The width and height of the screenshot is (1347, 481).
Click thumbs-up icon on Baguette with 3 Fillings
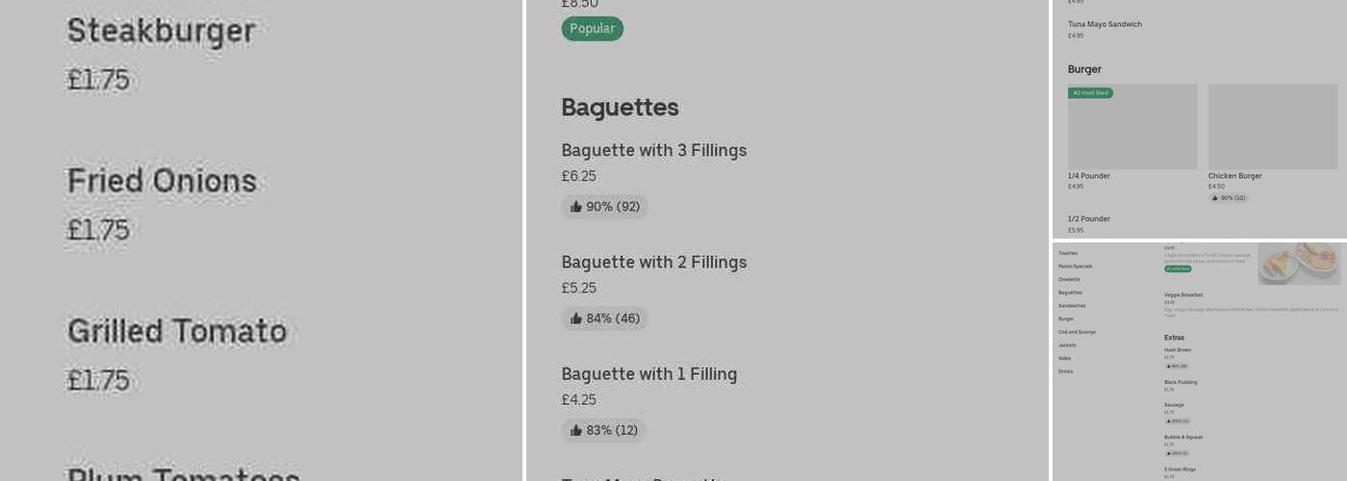[x=576, y=207]
